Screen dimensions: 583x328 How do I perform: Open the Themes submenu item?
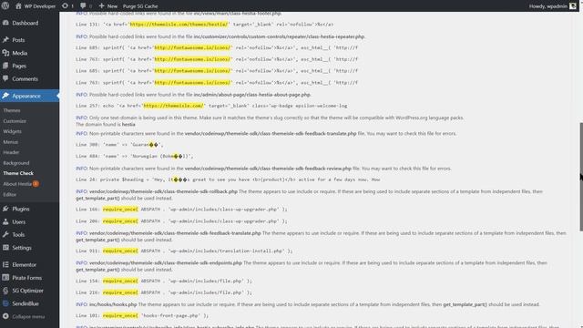[12, 110]
